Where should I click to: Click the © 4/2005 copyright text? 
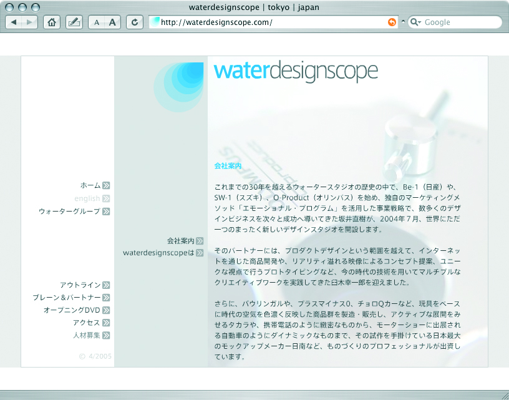pyautogui.click(x=95, y=356)
